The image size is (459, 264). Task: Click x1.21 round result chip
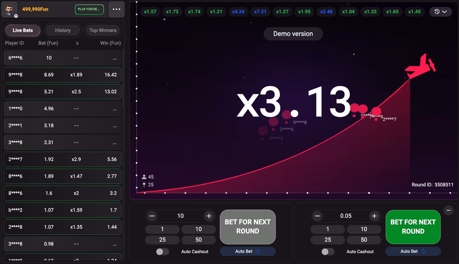216,12
